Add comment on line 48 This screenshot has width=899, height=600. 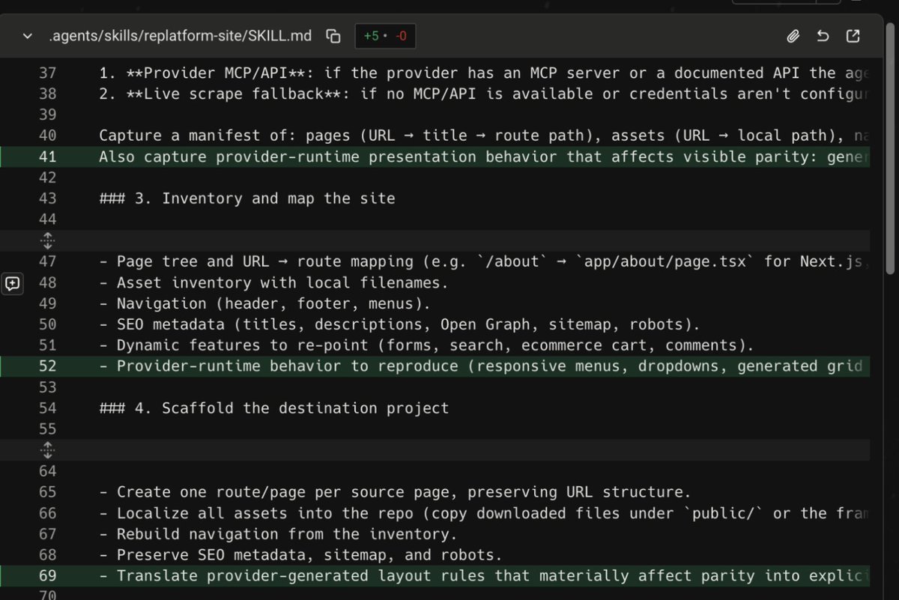(13, 283)
